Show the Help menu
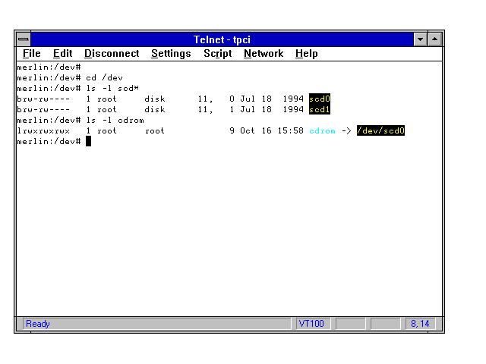486x364 pixels. tap(306, 54)
